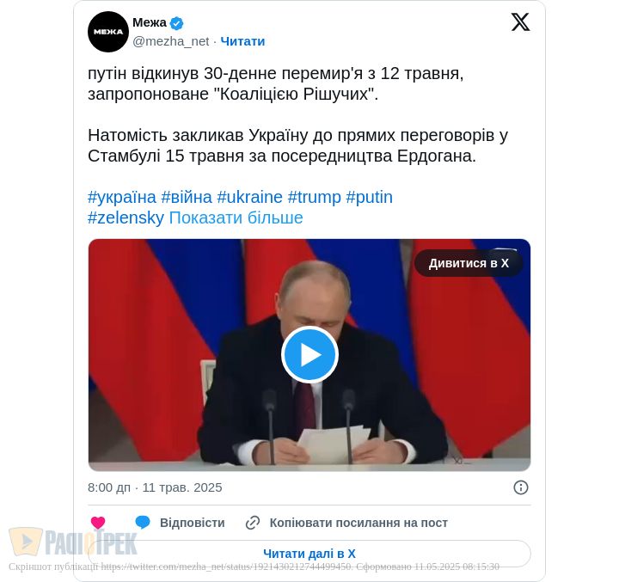Screen dimensions: 619x582
Task: Open the #putin hashtag
Action: 369,197
